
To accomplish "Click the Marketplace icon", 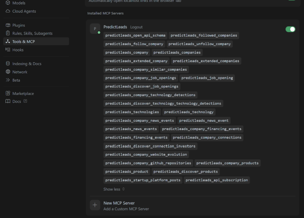I will click(x=8, y=93).
